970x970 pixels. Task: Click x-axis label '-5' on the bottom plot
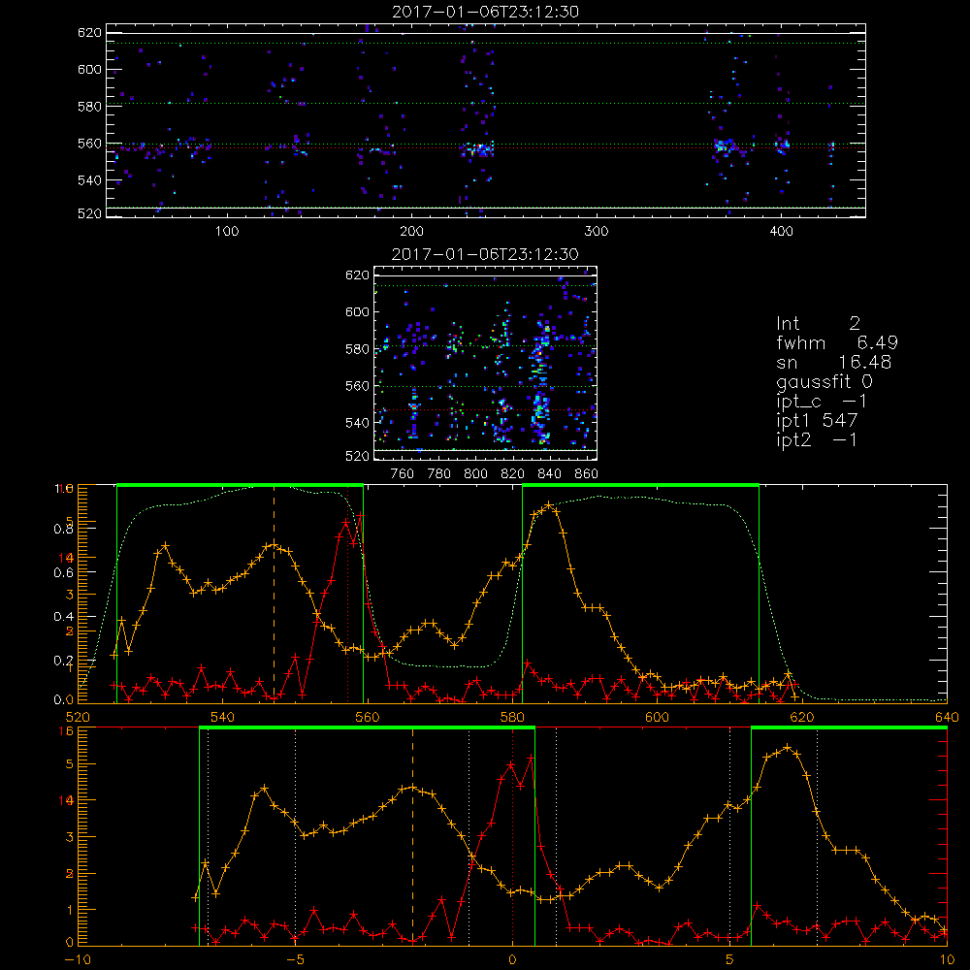(x=295, y=960)
